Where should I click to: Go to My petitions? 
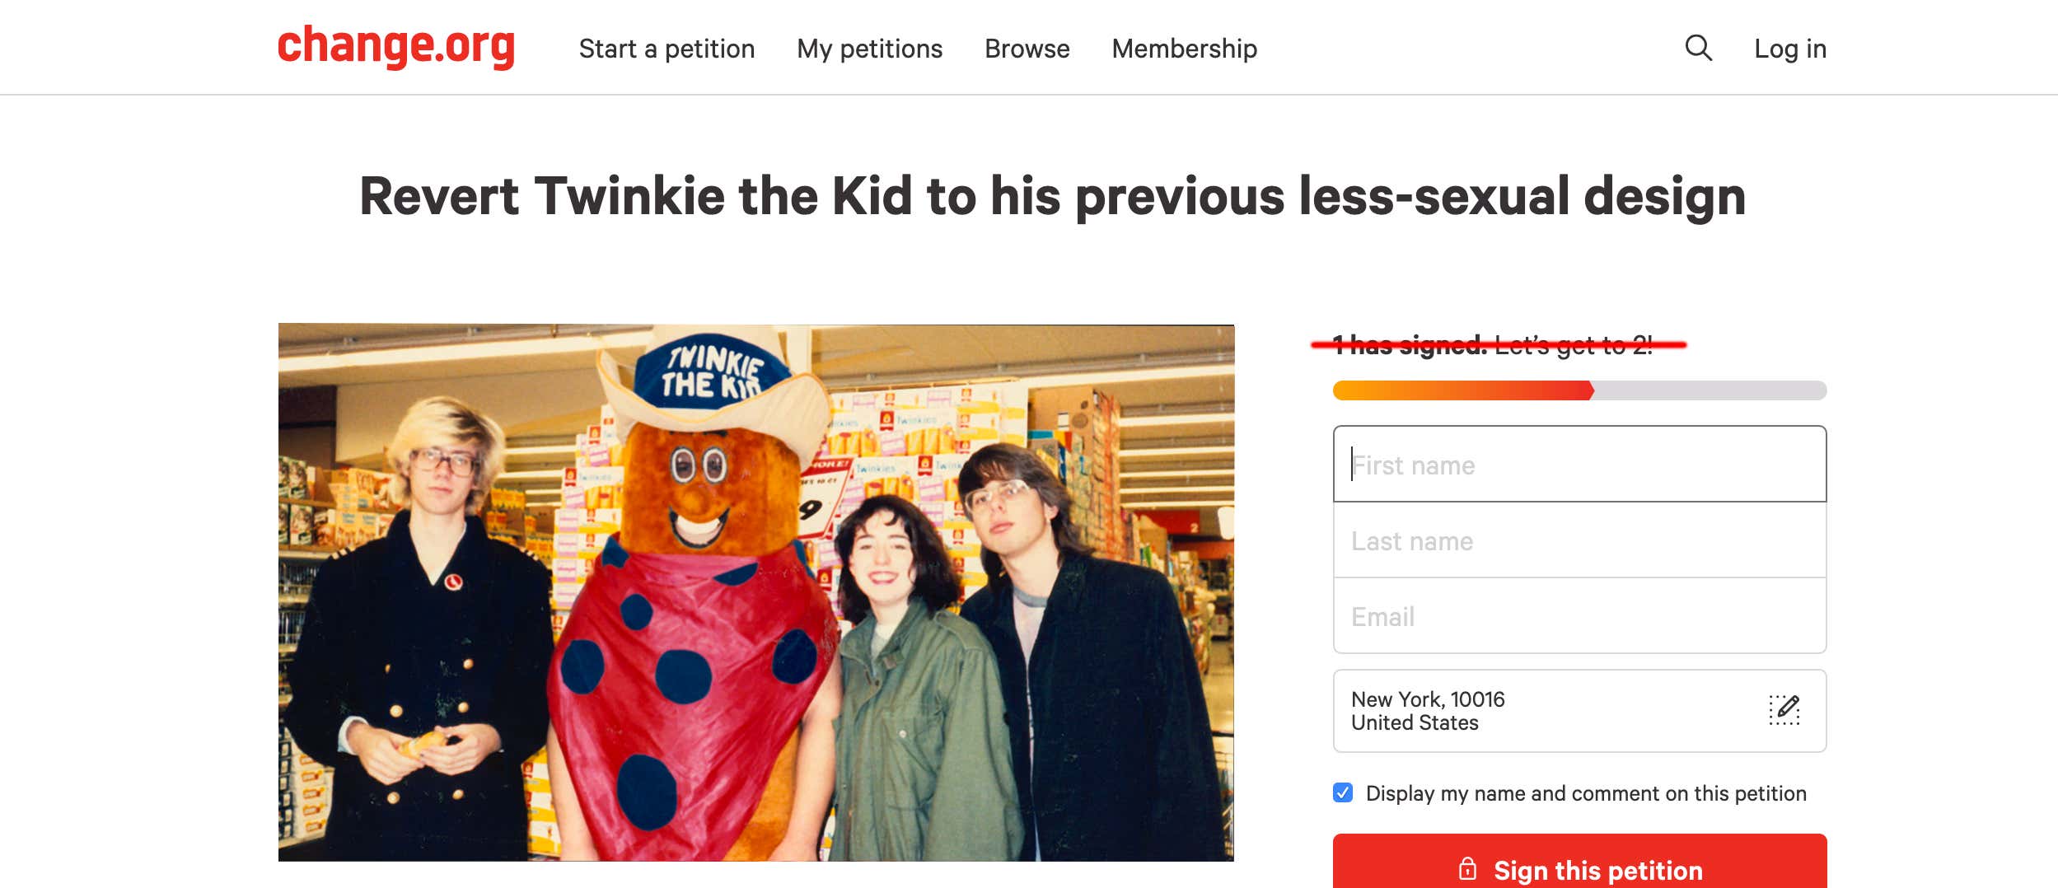click(869, 49)
